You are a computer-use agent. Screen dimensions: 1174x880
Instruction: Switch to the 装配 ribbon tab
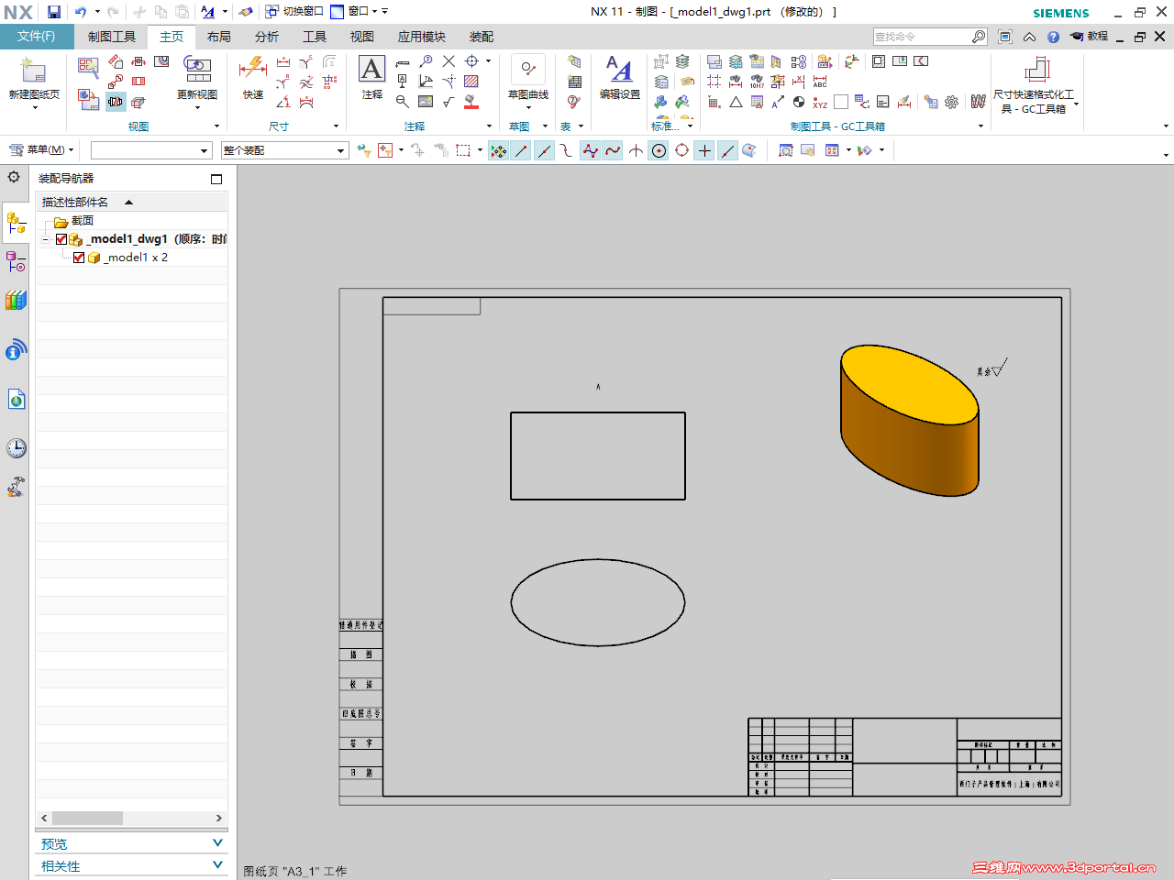click(x=482, y=37)
